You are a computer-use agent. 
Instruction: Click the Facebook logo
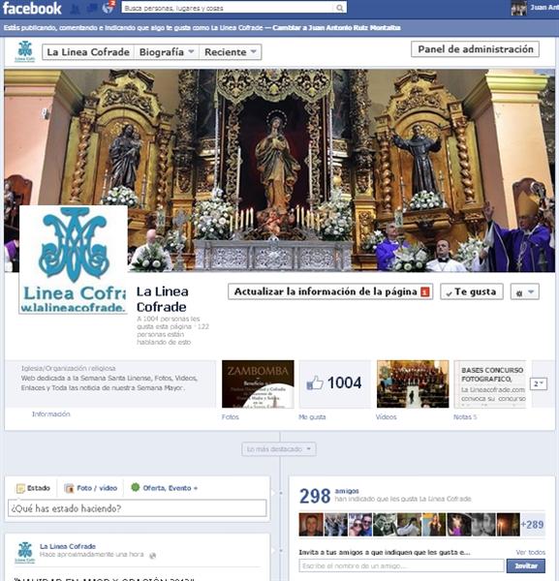click(32, 8)
